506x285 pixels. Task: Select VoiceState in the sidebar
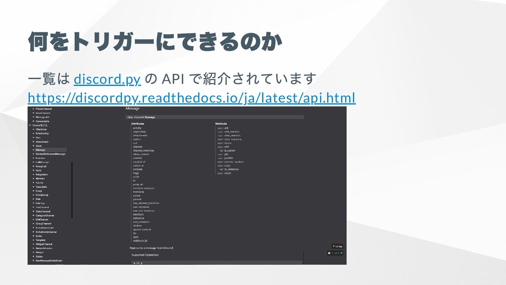tap(42, 187)
